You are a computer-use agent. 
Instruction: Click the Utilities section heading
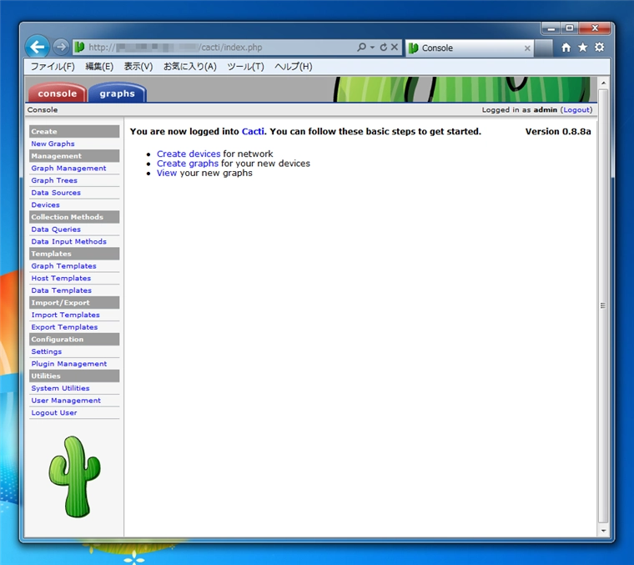(x=74, y=376)
